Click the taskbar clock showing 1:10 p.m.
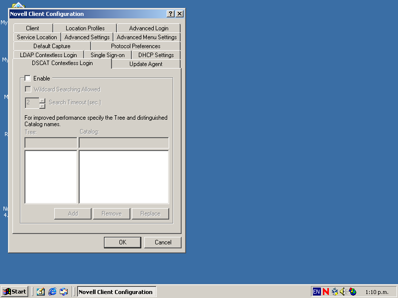 pos(377,292)
